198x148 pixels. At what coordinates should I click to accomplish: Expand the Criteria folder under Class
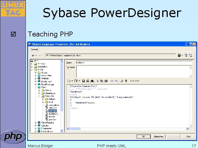[39, 90]
